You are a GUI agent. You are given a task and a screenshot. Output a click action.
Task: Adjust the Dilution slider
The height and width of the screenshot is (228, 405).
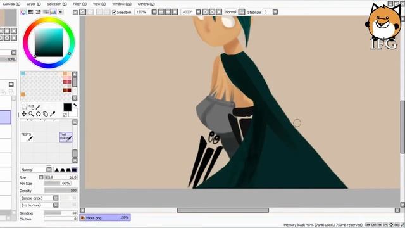point(61,218)
